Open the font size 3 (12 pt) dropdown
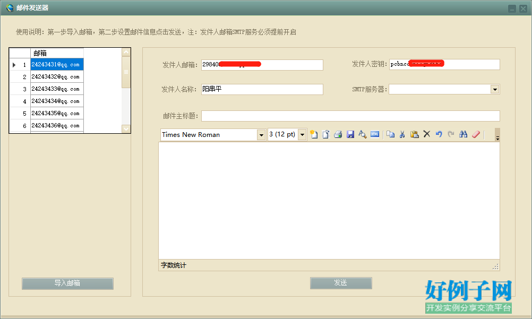 click(x=302, y=135)
